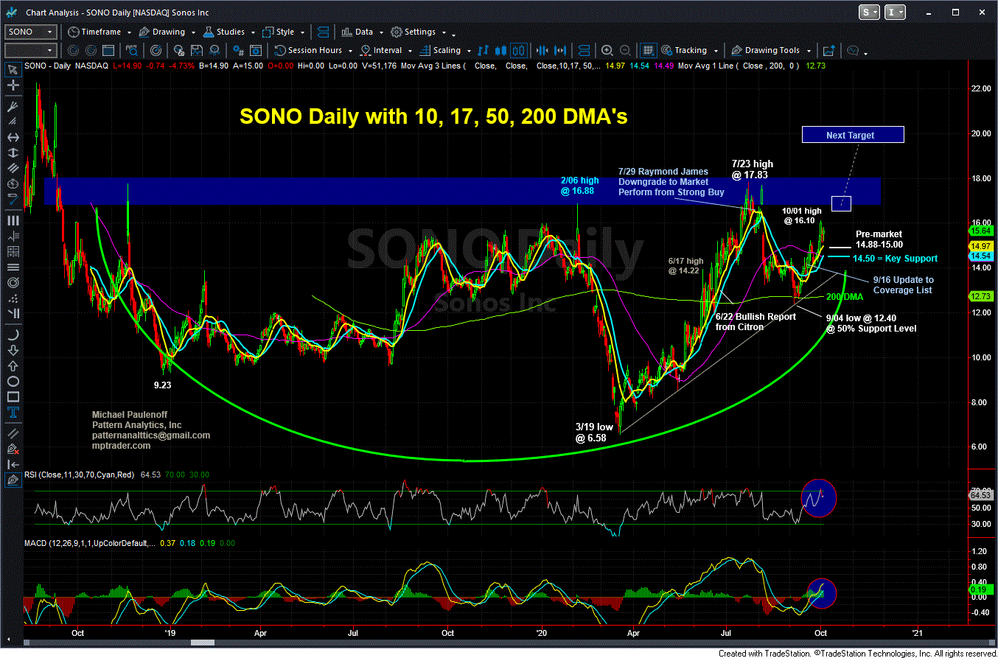Click the gear with hash symbol icon

(x=238, y=50)
